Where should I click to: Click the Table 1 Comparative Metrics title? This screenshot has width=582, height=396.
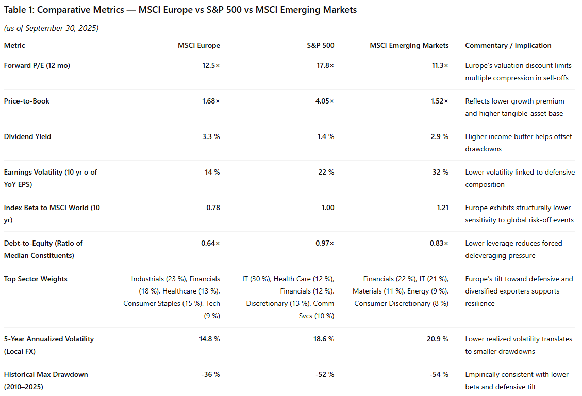[x=180, y=10]
